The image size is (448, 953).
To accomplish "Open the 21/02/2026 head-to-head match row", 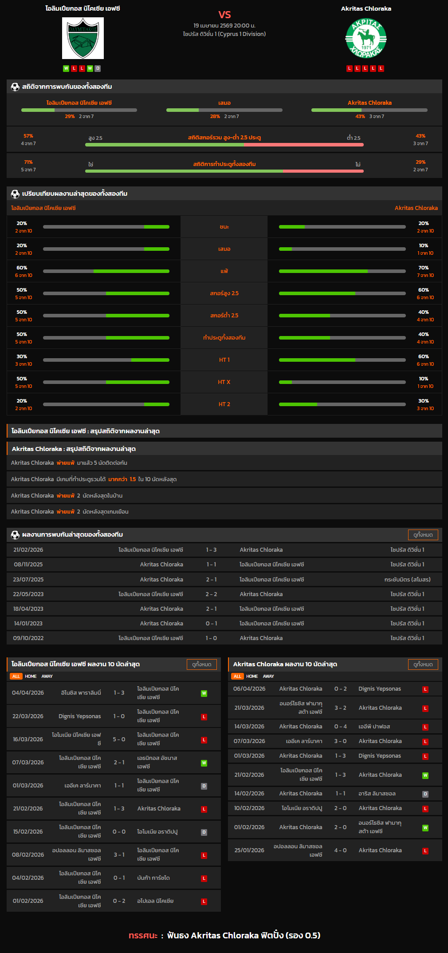I will click(224, 550).
